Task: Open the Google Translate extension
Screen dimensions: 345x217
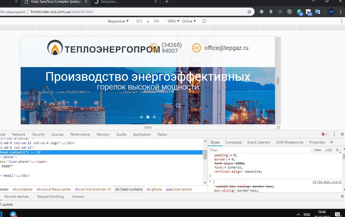Action: [318, 12]
